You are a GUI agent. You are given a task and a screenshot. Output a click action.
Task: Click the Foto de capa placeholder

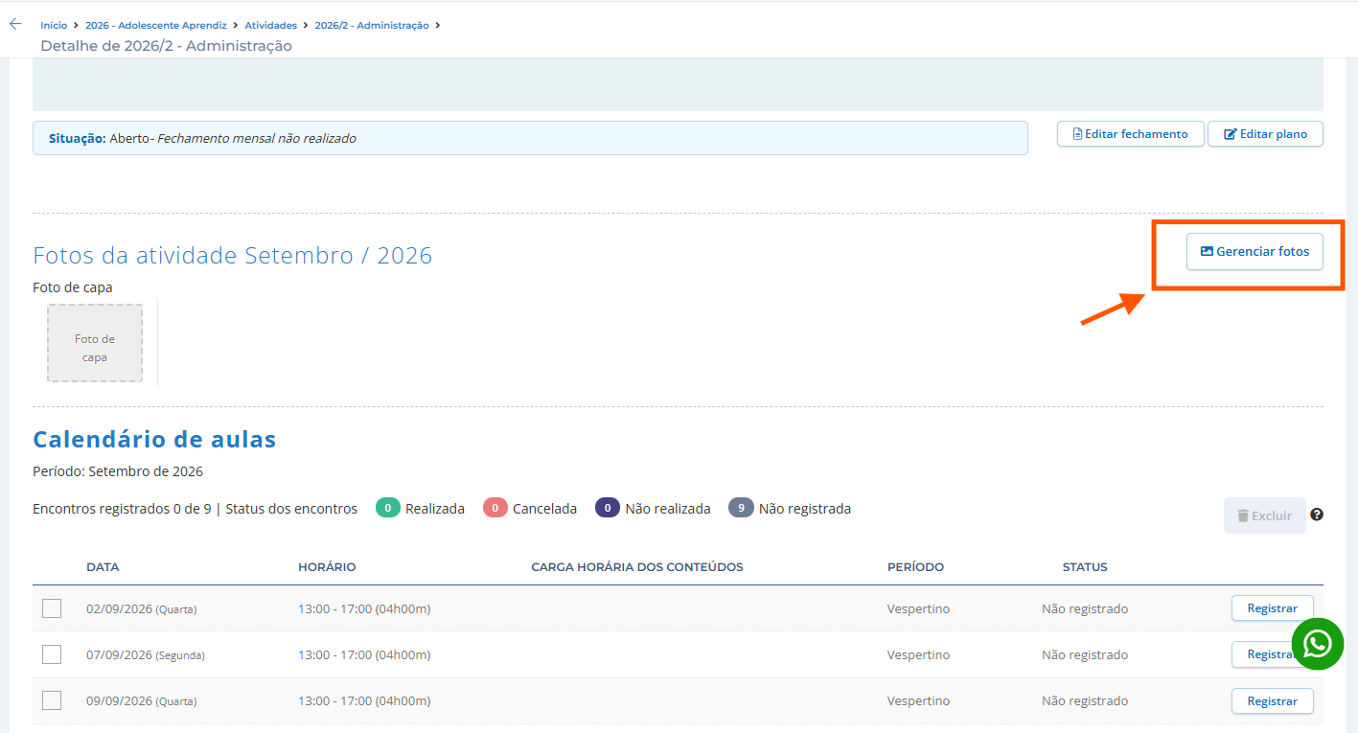(x=95, y=344)
